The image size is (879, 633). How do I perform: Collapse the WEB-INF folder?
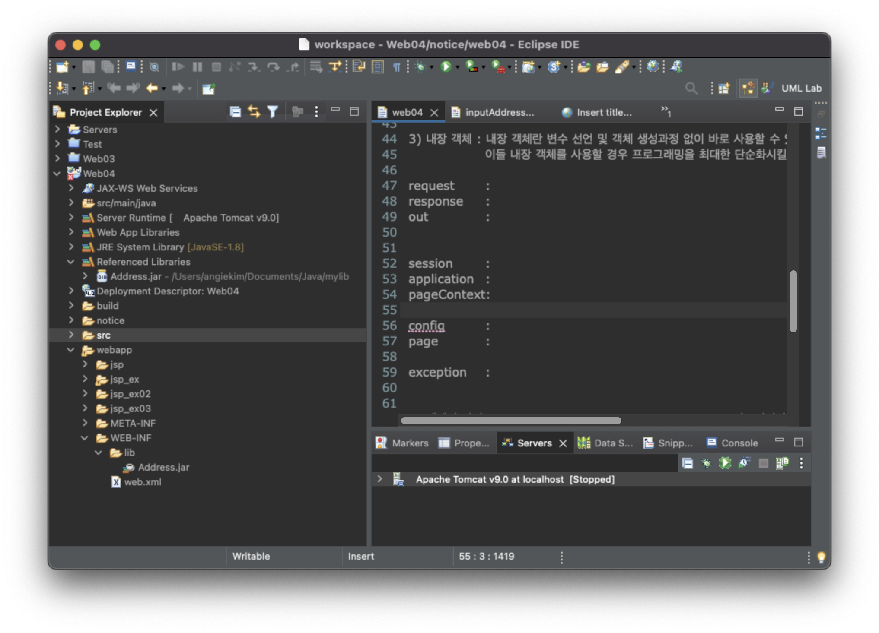pyautogui.click(x=85, y=438)
